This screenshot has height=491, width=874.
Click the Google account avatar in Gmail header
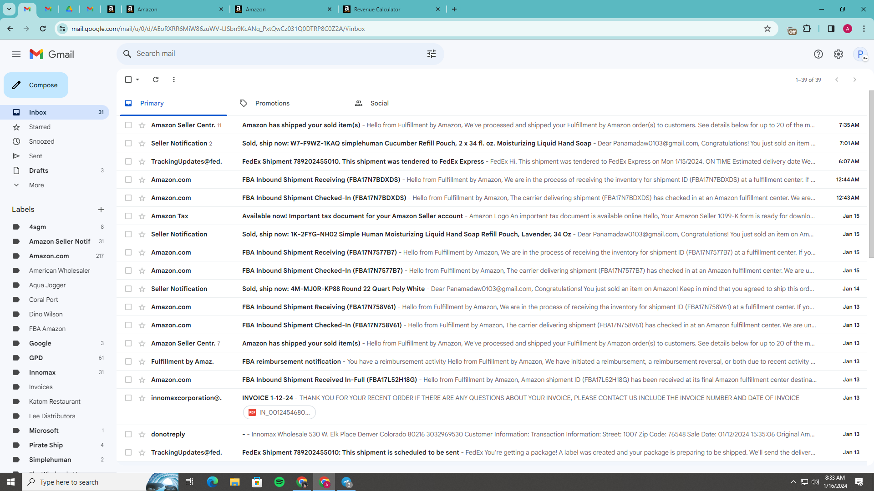[x=860, y=54]
